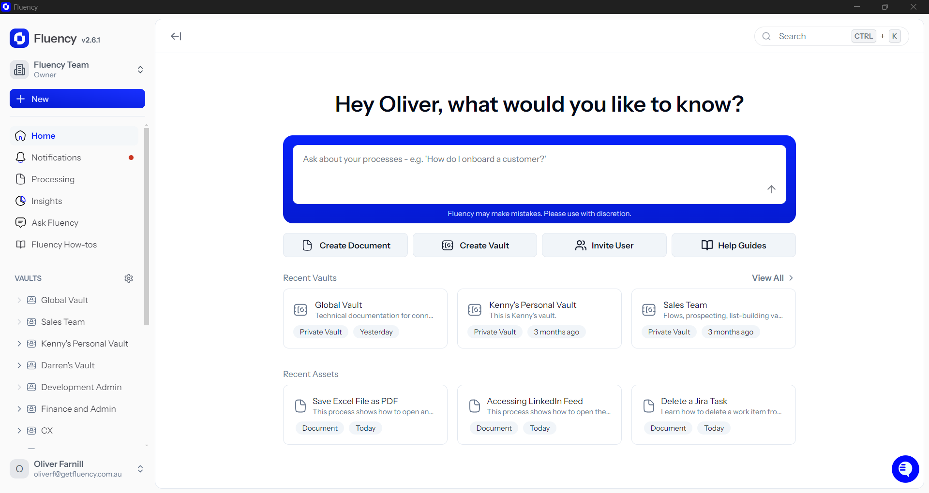Open the chat support bubble

pos(905,469)
